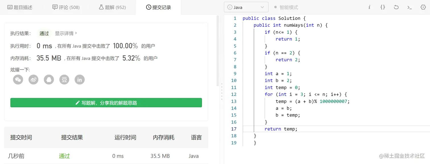Click line number 19 in gutter

click(234, 143)
